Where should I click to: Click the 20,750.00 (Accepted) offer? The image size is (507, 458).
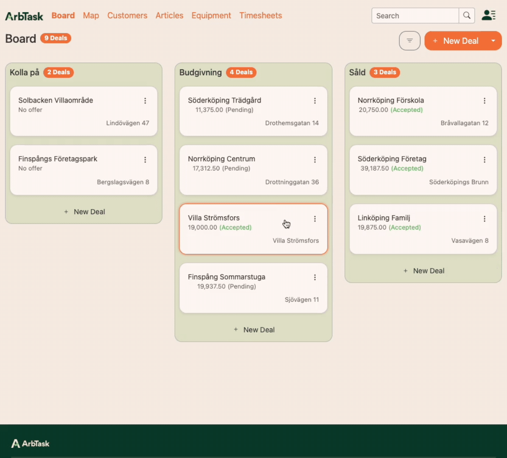tap(391, 110)
